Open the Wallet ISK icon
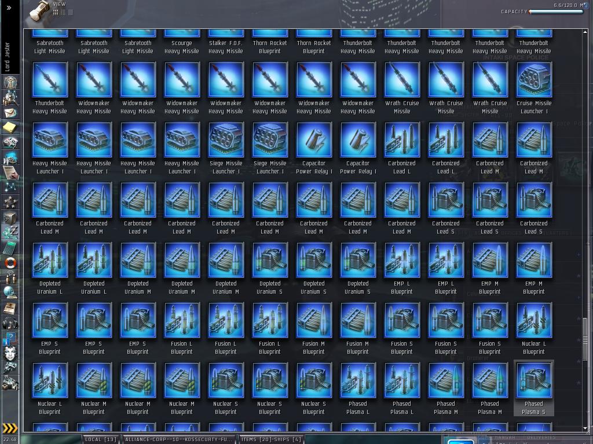Image resolution: width=593 pixels, height=444 pixels. pyautogui.click(x=10, y=232)
